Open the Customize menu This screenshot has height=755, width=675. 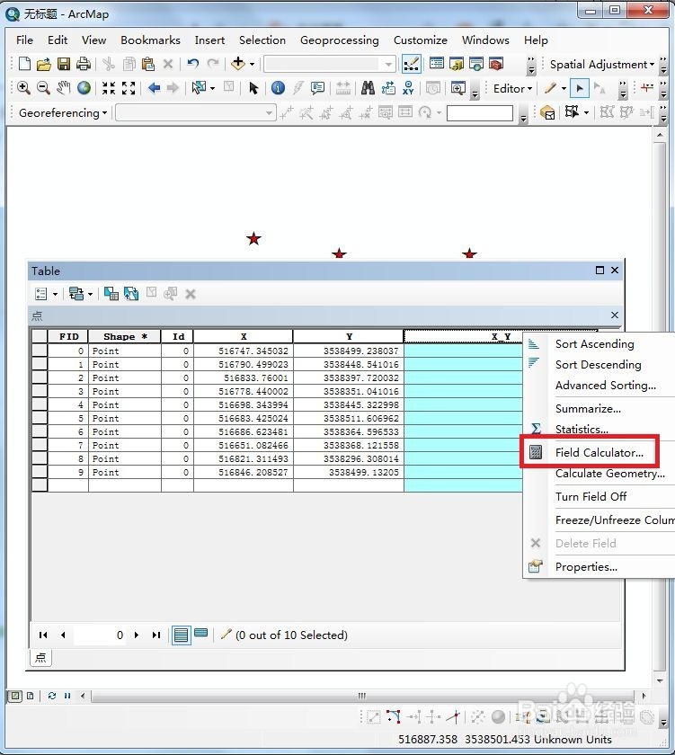[x=421, y=40]
